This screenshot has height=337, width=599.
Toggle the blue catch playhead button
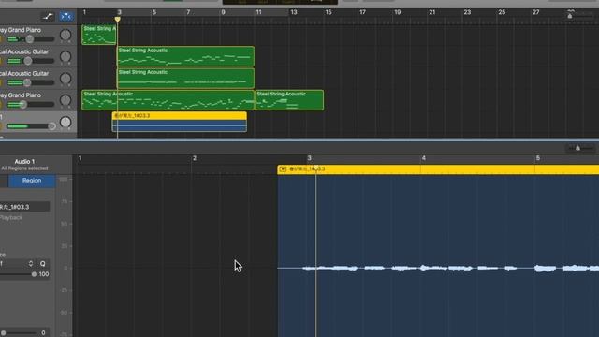click(x=66, y=17)
